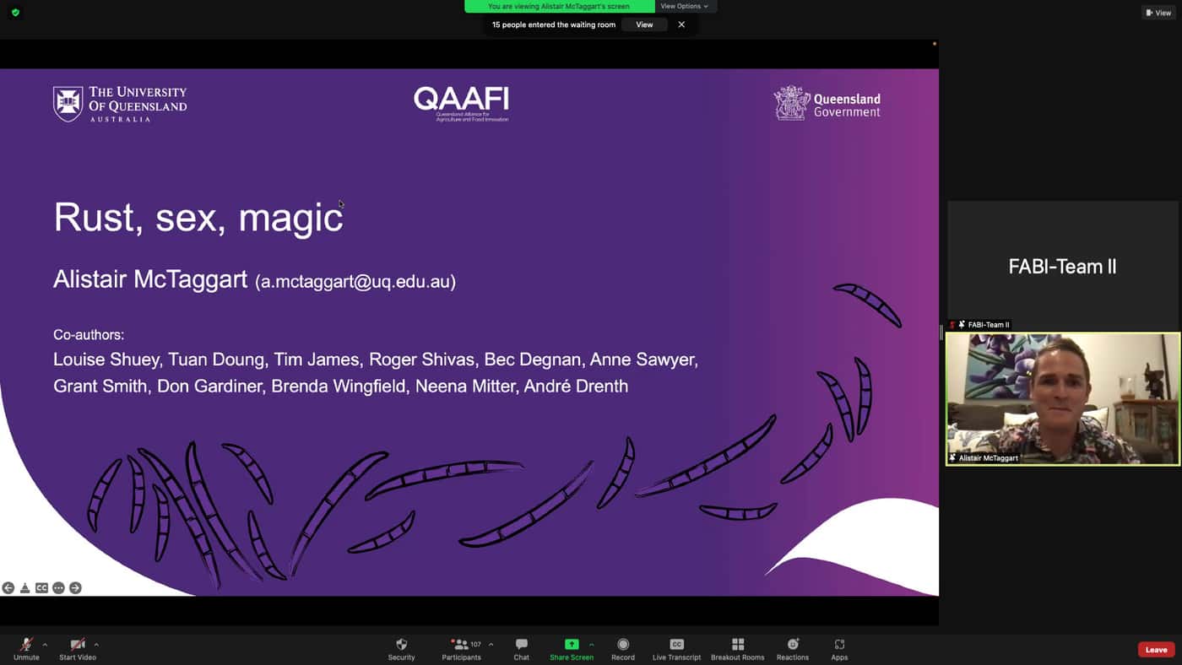The image size is (1182, 665).
Task: Click the slideshow pointer tool icon
Action: pos(25,588)
